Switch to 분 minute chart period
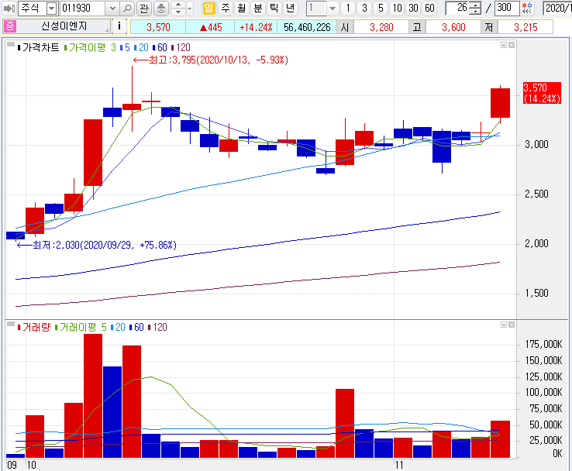 258,8
